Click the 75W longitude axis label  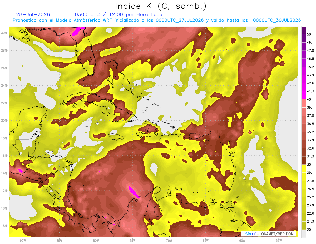132,241
